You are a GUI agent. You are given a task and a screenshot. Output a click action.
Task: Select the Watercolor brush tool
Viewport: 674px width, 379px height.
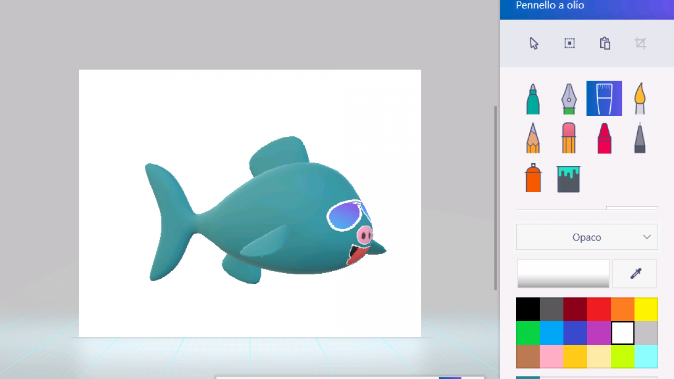(640, 98)
